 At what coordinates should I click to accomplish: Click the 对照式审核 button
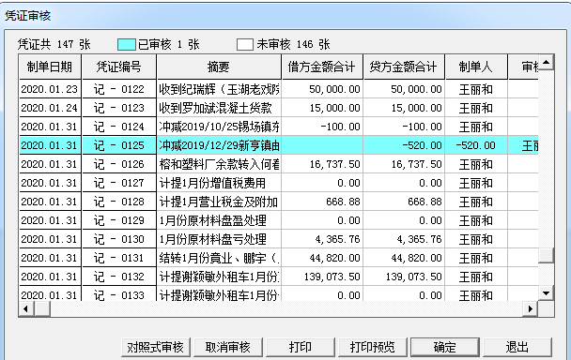tap(156, 347)
